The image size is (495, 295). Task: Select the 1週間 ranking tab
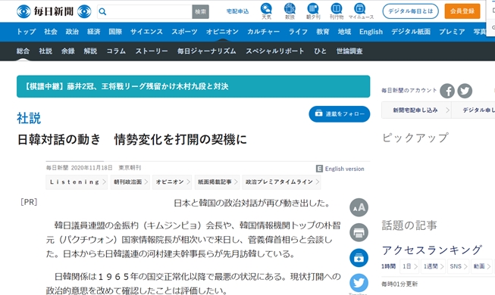pyautogui.click(x=433, y=266)
